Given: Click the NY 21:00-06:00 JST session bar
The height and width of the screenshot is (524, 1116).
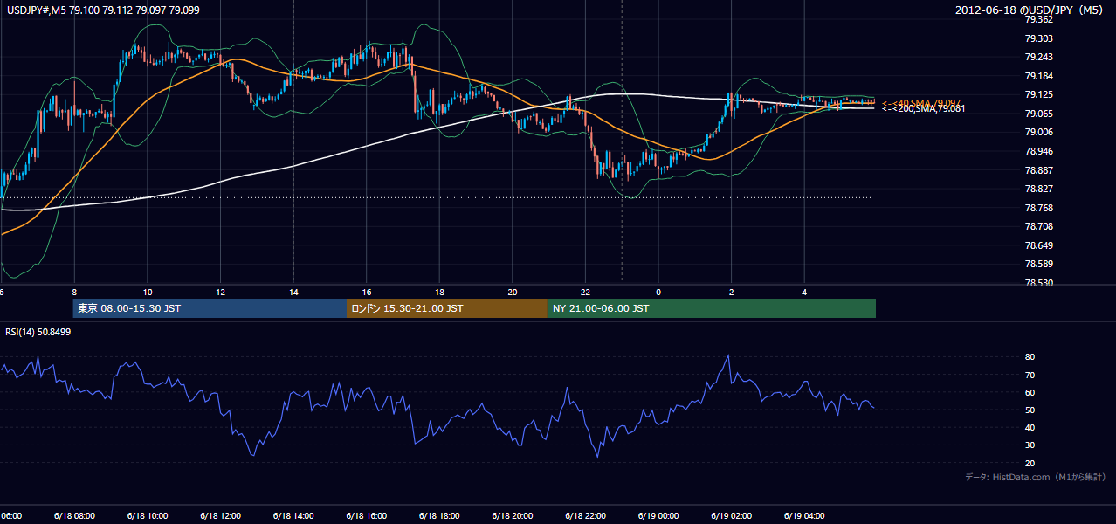Looking at the screenshot, I should [712, 308].
